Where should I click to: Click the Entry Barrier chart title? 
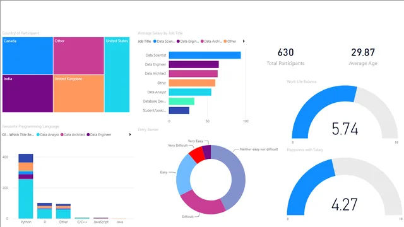tap(148, 129)
